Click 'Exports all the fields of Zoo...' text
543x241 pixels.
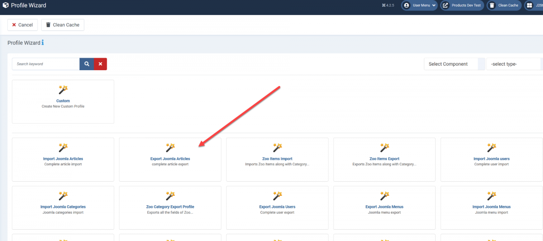(170, 212)
